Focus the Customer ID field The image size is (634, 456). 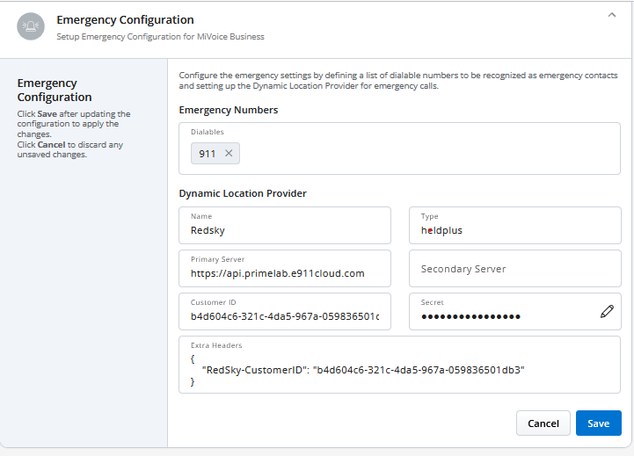coord(284,316)
